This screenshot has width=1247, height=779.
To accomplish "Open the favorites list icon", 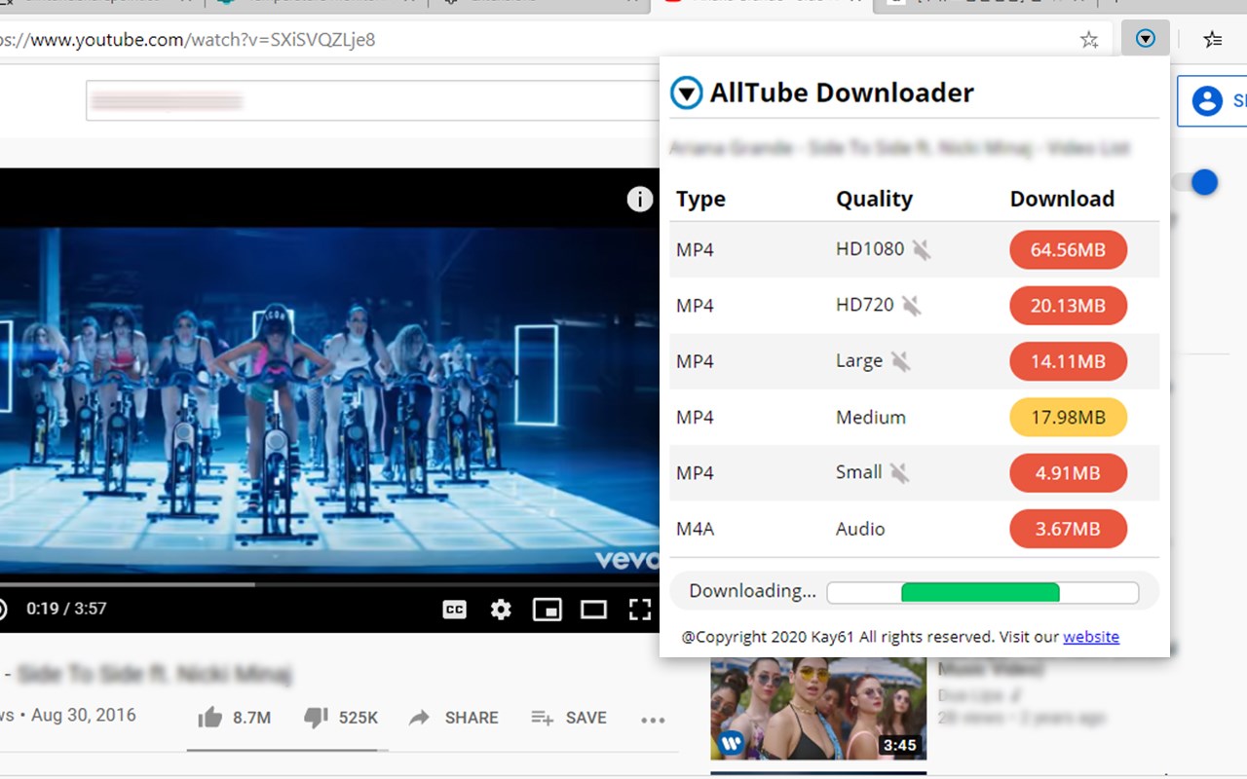I will coord(1212,39).
